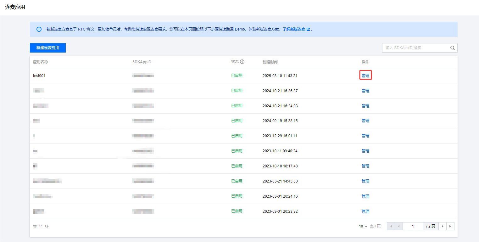This screenshot has height=242, width=479.
Task: Go to the previous page arrow
Action: (399, 226)
